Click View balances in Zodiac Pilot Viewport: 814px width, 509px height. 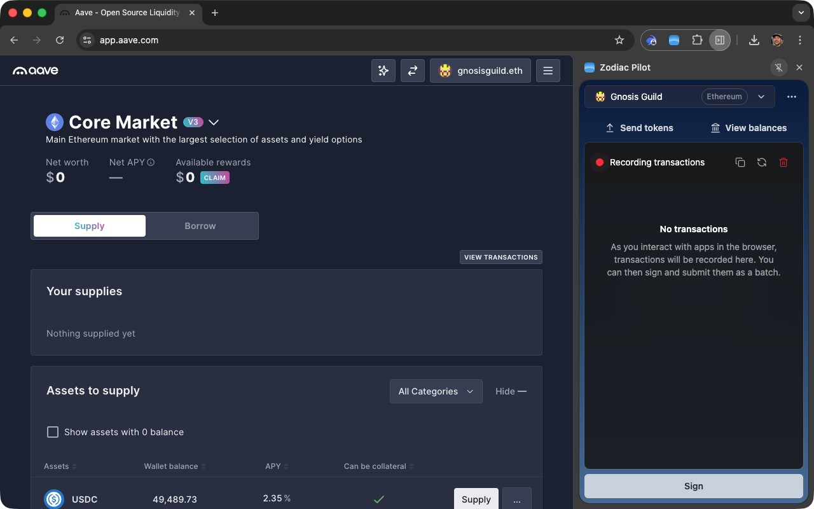[x=748, y=128]
